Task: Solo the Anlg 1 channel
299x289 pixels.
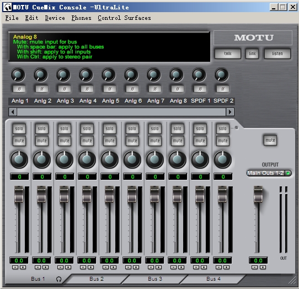Action: point(19,129)
